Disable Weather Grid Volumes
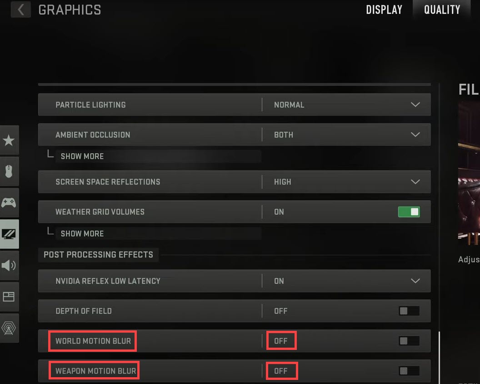This screenshot has height=384, width=480. click(408, 212)
